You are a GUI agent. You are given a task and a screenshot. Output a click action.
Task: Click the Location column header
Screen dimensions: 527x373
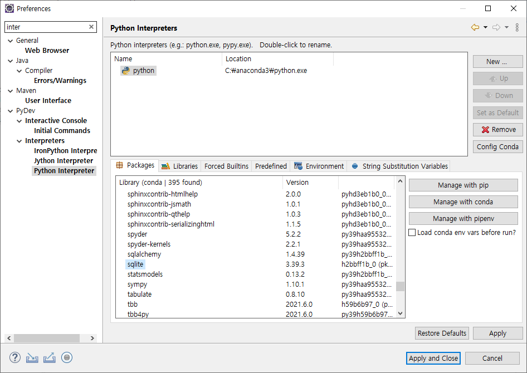[x=277, y=59]
